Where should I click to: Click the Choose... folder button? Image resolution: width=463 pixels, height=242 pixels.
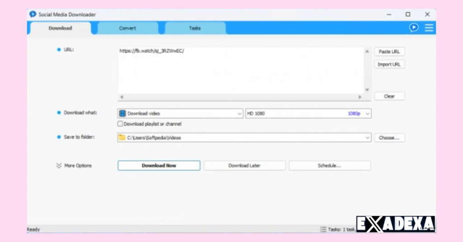(x=389, y=138)
